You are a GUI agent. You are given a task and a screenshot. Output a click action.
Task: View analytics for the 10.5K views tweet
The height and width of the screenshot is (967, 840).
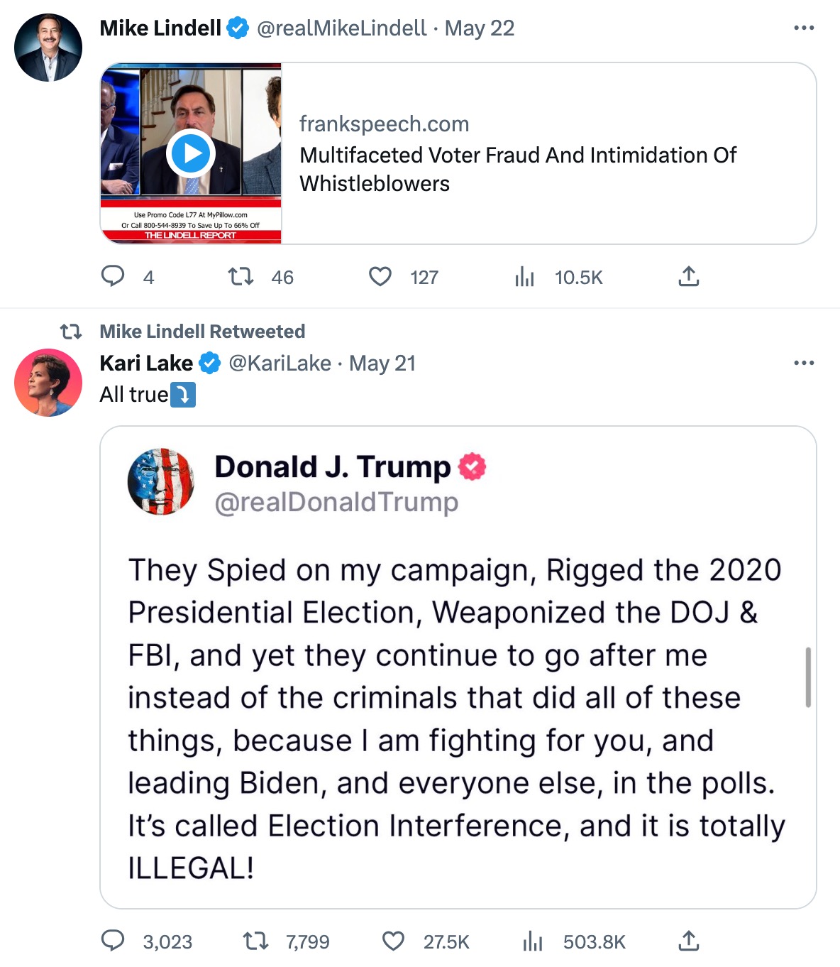click(x=524, y=276)
